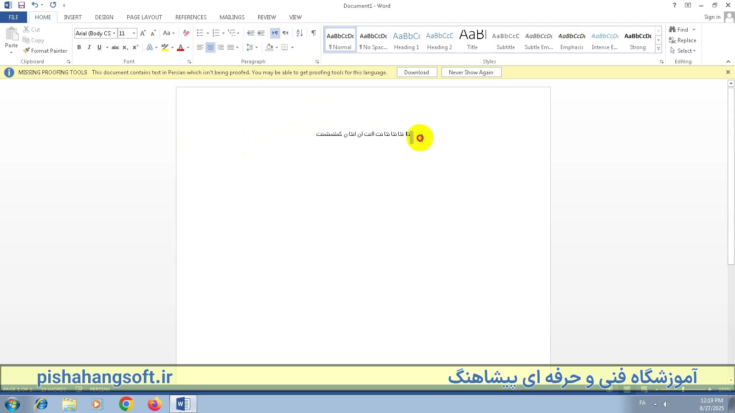Open Line and Paragraph Spacing options
Viewport: 735px width, 413px height.
tap(252, 47)
